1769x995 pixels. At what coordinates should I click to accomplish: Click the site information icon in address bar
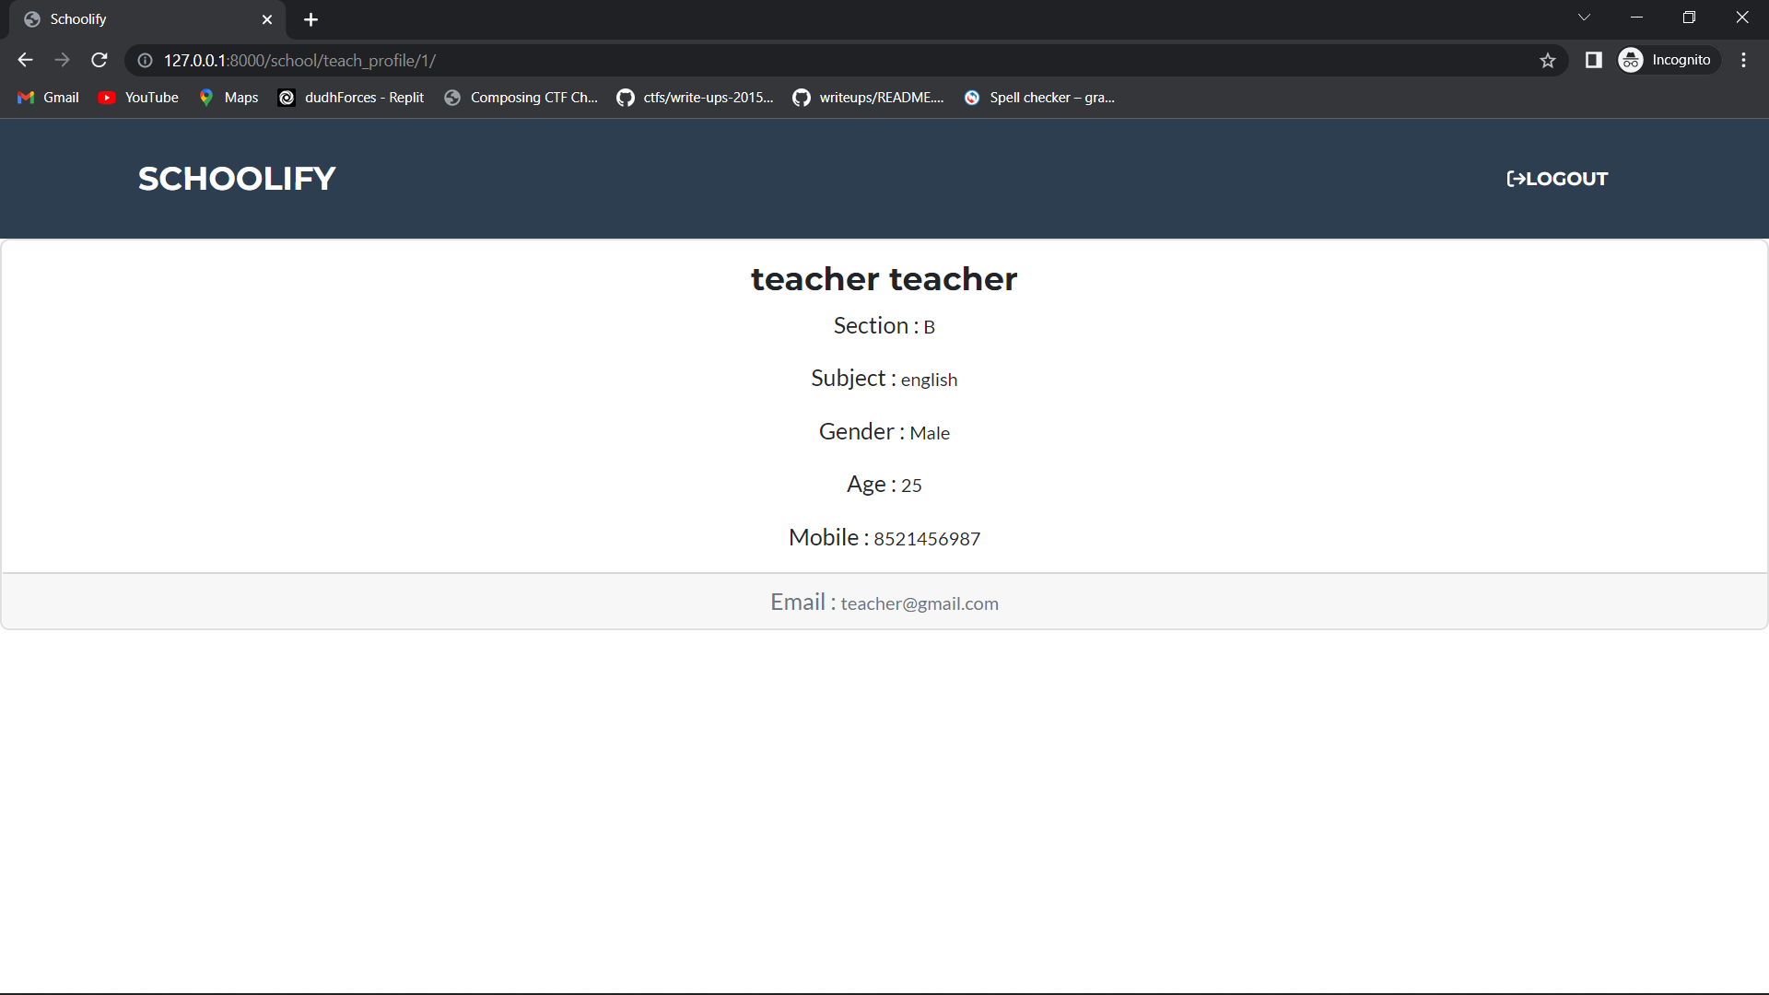click(145, 60)
